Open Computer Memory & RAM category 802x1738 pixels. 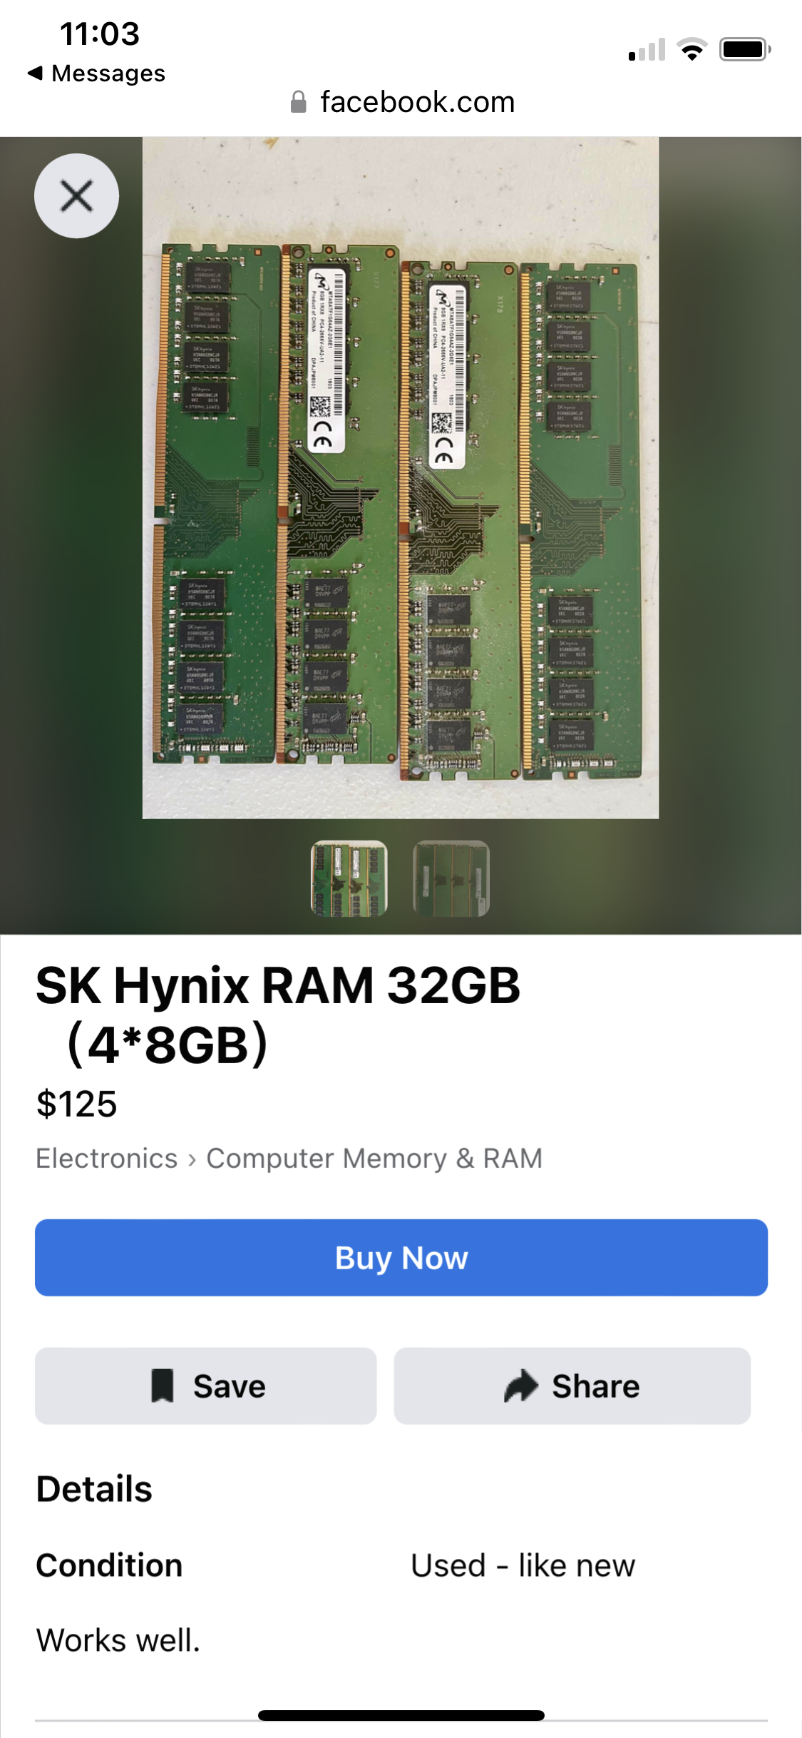pos(375,1158)
